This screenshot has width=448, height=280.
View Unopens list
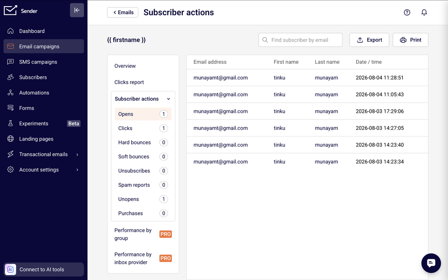click(x=143, y=199)
